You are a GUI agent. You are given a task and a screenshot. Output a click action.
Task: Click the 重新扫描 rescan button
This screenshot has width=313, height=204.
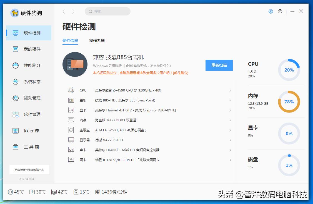pyautogui.click(x=219, y=65)
